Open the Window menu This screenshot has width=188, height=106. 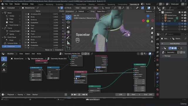(x=25, y=4)
